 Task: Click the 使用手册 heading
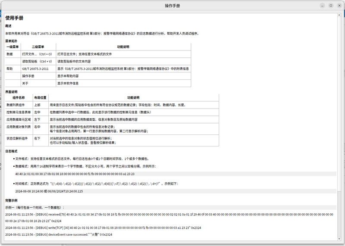click(14, 18)
